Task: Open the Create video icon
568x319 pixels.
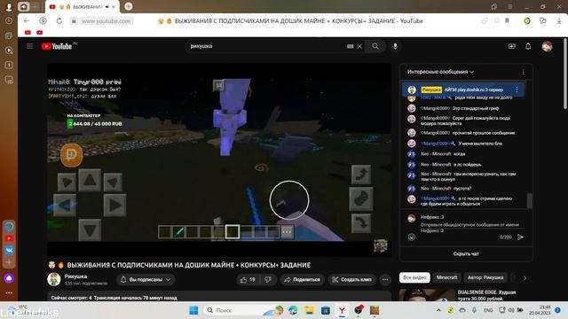Action: (511, 46)
